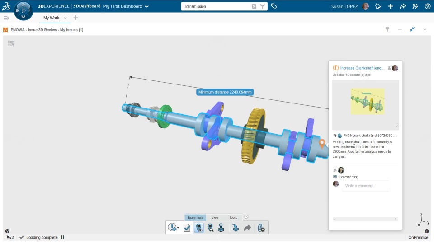
Task: Select the yellow gear on the crankshaft
Action: pos(253,136)
